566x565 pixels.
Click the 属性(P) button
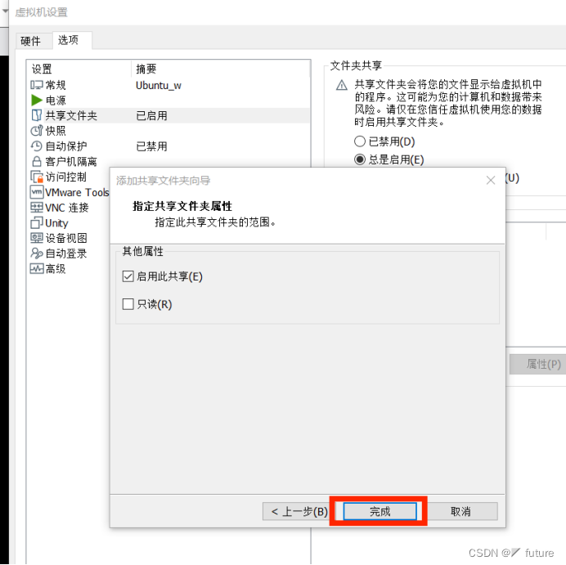point(539,364)
